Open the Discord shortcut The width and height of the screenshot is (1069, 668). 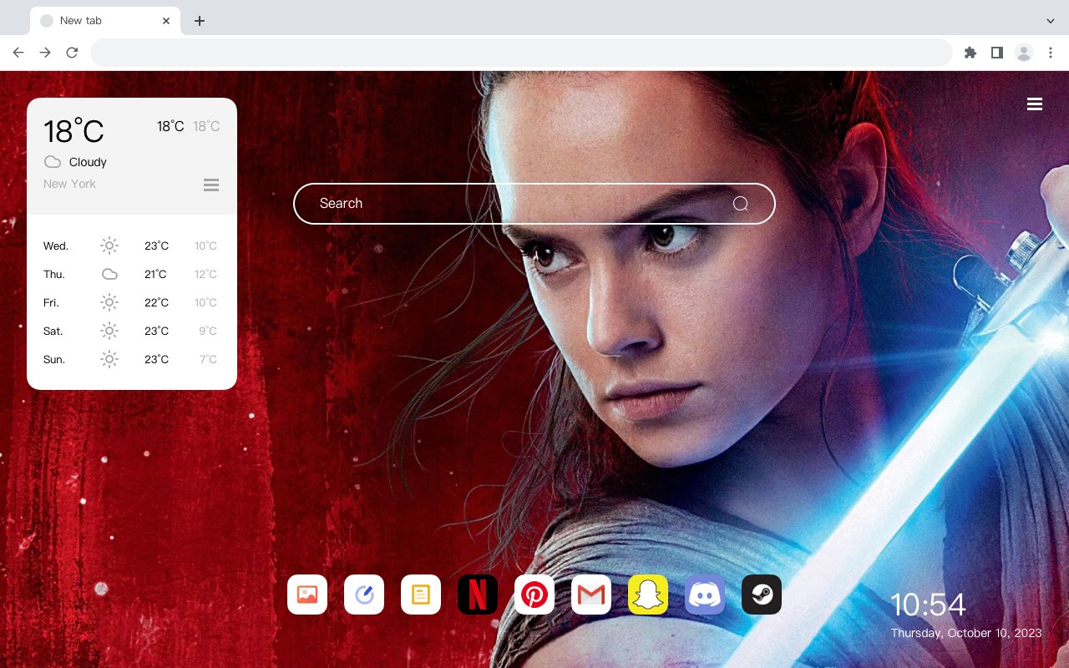tap(705, 595)
